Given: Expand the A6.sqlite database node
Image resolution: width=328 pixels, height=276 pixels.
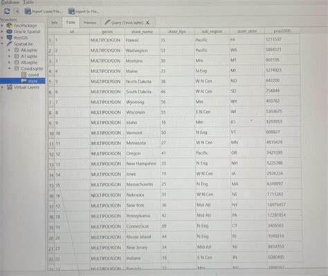Looking at the screenshot, I should [x=9, y=50].
